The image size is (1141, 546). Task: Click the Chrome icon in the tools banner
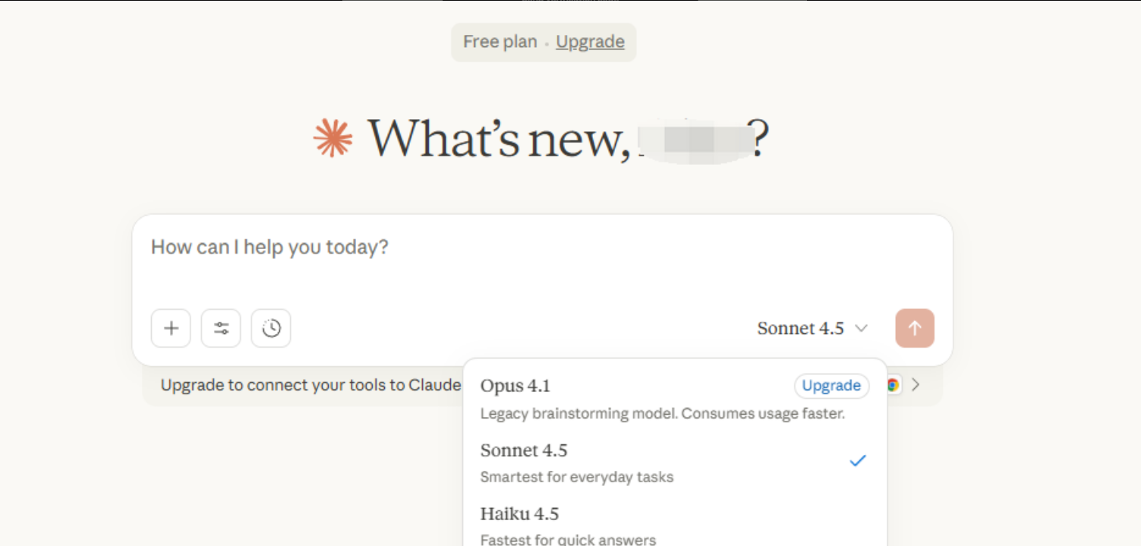[x=894, y=385]
